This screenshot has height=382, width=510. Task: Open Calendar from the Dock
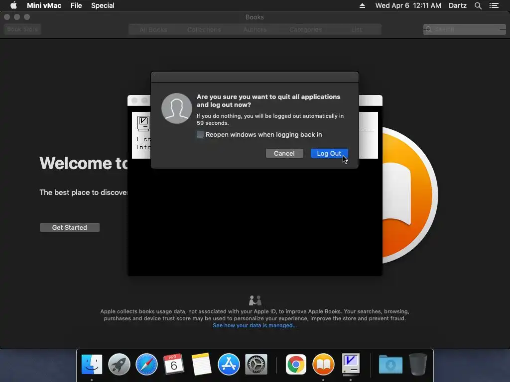(174, 364)
